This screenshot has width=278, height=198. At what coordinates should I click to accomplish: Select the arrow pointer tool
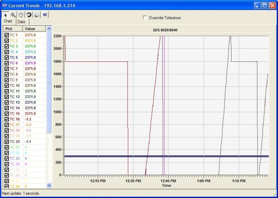5,15
